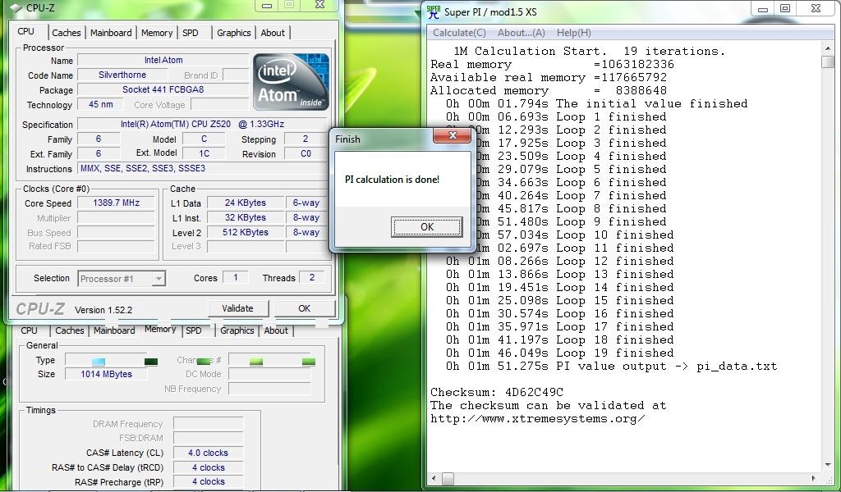
Task: Select the CPU tab in upper CPU-Z window
Action: pyautogui.click(x=25, y=32)
